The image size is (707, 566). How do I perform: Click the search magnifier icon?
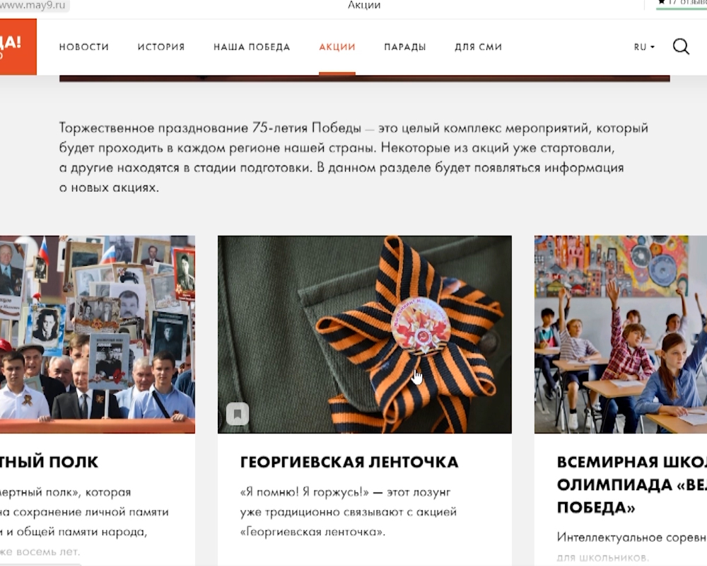pos(681,47)
